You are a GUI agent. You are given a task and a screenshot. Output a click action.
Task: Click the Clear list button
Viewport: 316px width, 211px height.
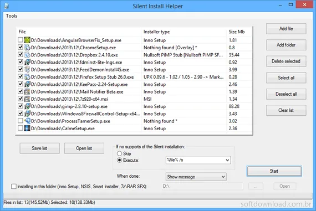(286, 110)
